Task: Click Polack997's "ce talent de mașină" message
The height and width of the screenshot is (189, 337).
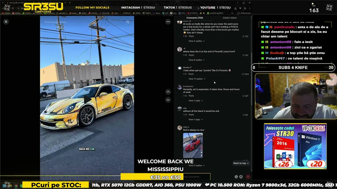Action: click(x=292, y=58)
